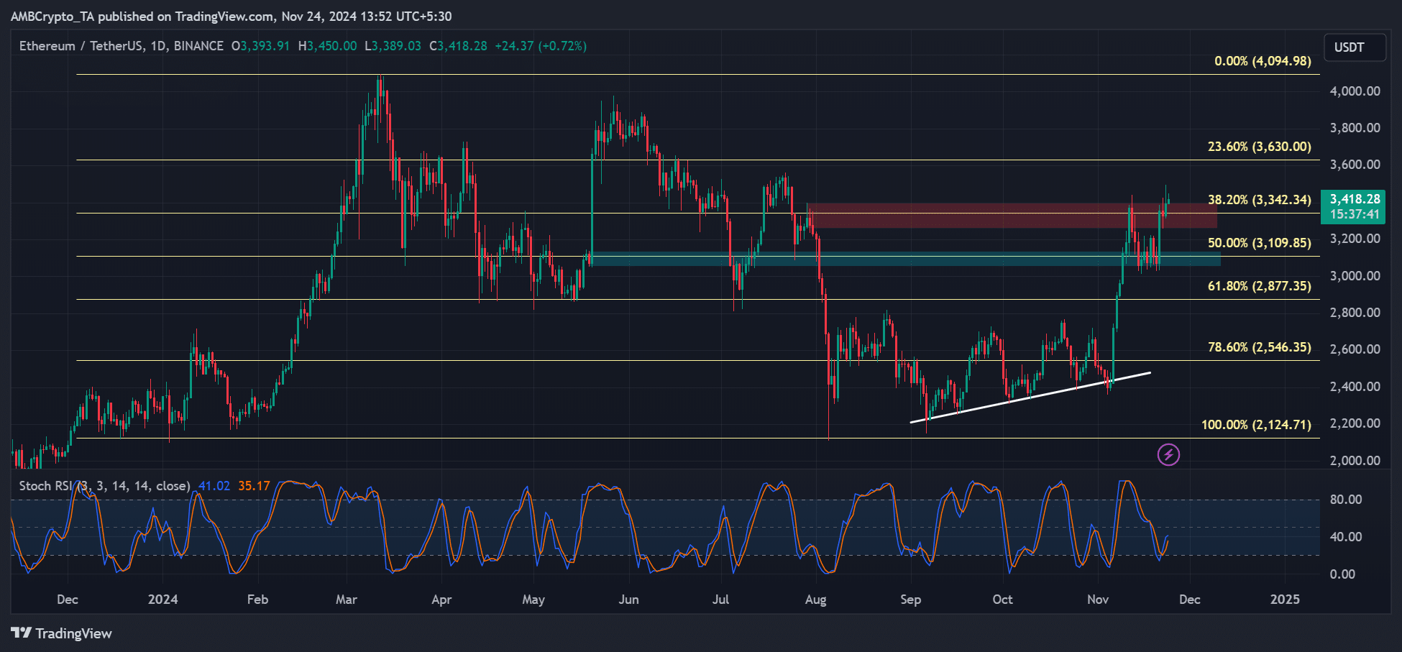Click the countdown timer 15:37:41
Screen dimensions: 1402x652
[x=1355, y=214]
